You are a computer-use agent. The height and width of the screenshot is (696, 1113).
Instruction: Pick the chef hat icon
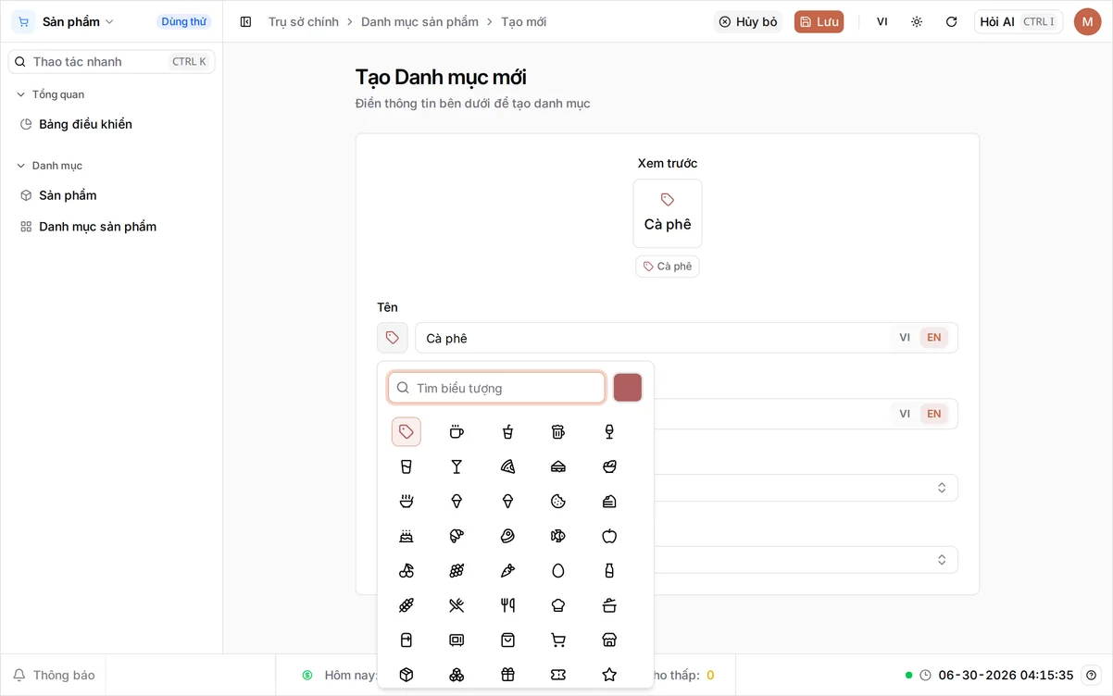(x=558, y=605)
